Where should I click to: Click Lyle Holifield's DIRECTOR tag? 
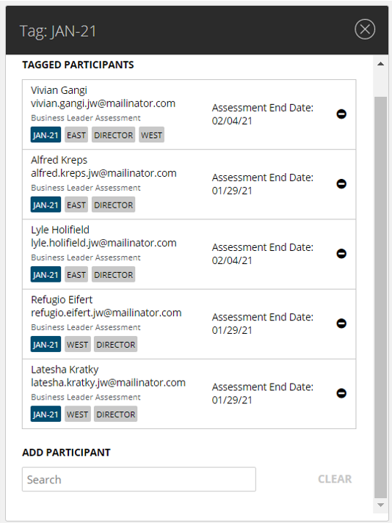pyautogui.click(x=114, y=274)
